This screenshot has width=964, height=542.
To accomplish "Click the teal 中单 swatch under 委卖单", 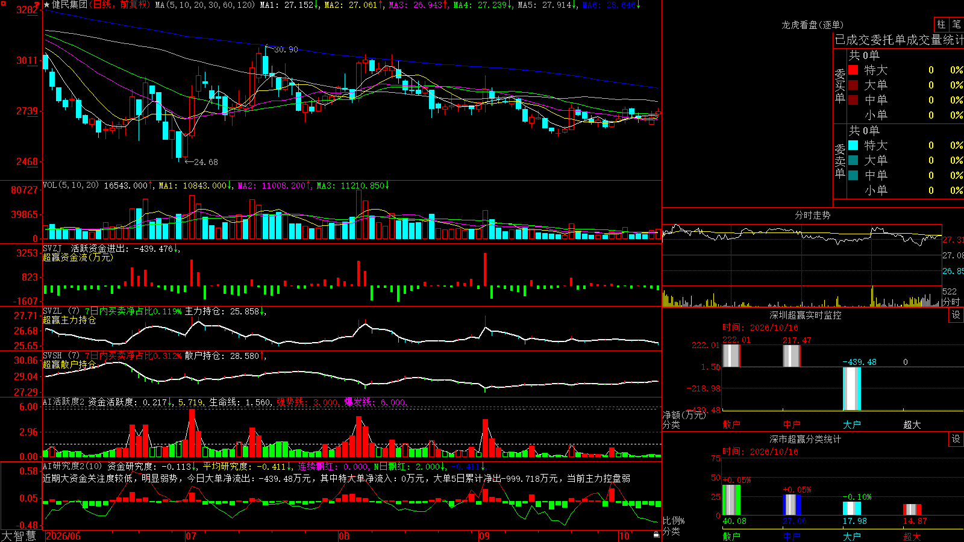I will pos(853,175).
